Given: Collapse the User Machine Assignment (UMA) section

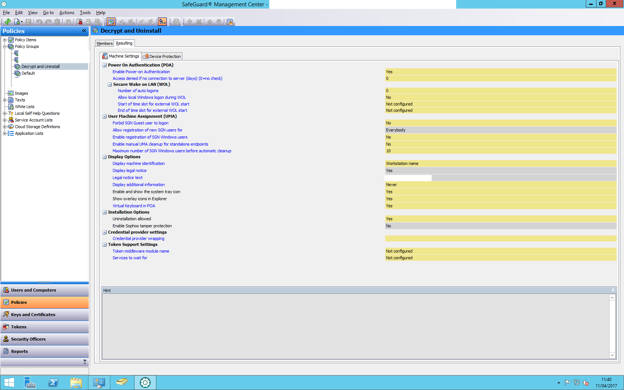Looking at the screenshot, I should pos(105,116).
